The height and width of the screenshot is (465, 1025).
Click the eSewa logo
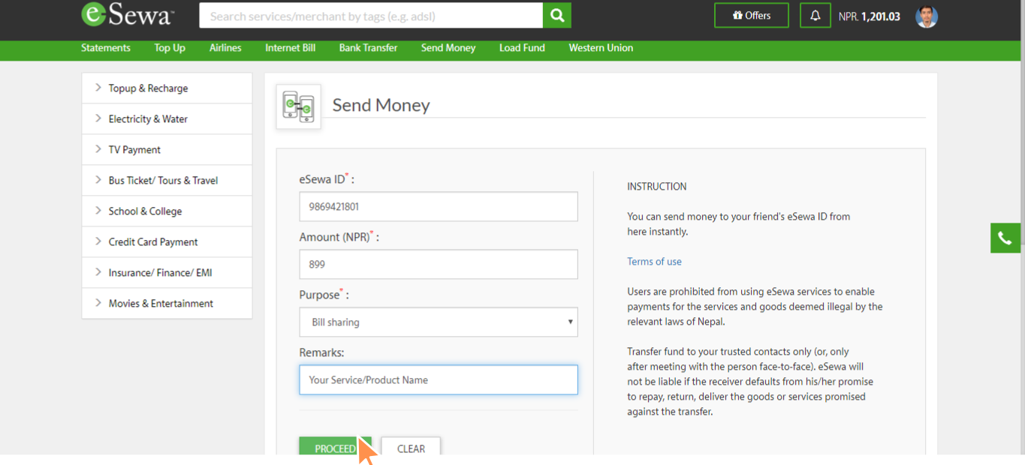pyautogui.click(x=126, y=15)
